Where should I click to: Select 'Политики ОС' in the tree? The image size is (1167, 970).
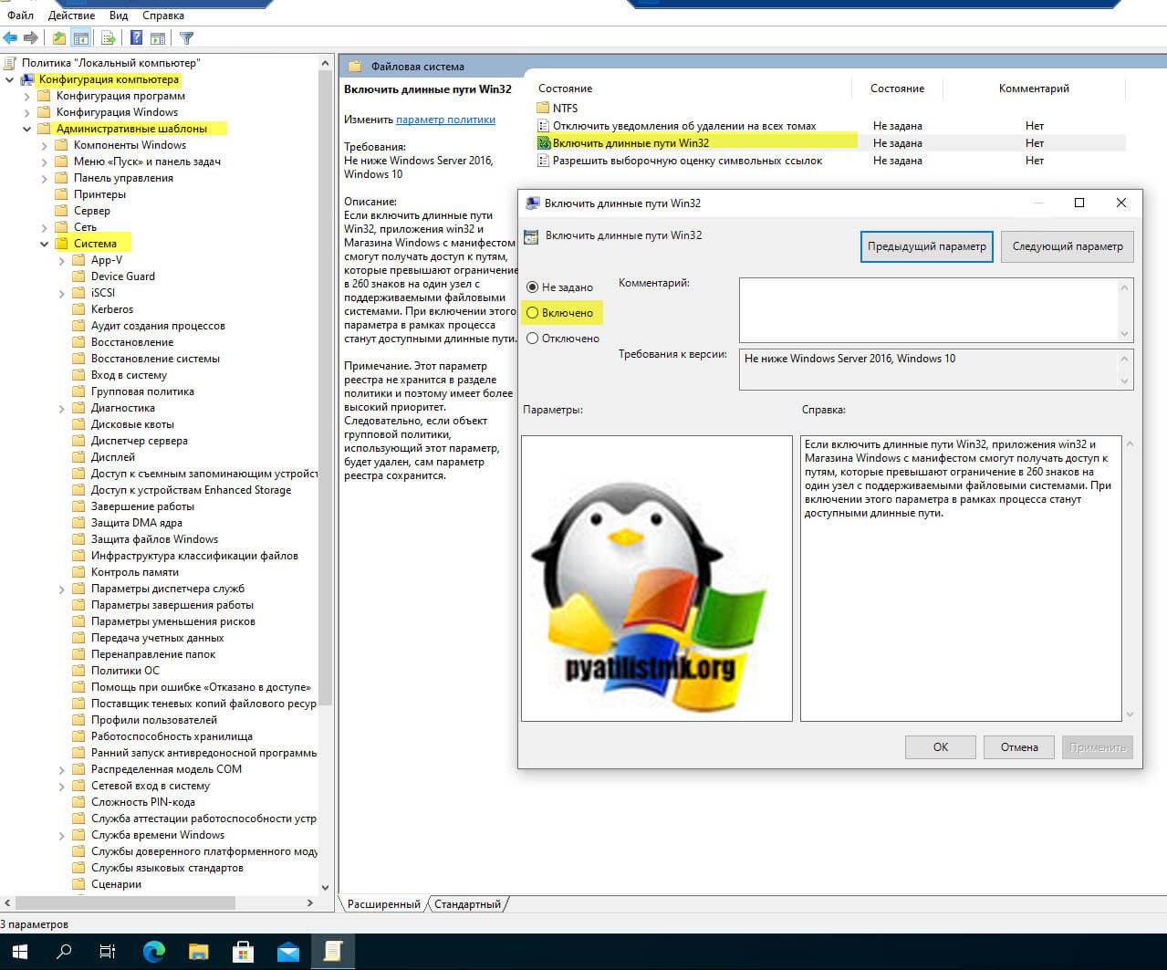point(125,671)
